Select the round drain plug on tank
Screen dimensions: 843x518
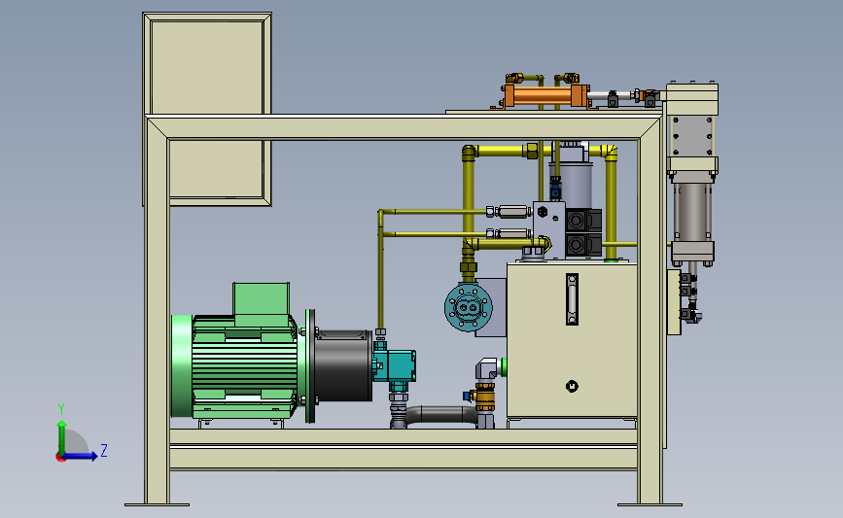pos(572,387)
